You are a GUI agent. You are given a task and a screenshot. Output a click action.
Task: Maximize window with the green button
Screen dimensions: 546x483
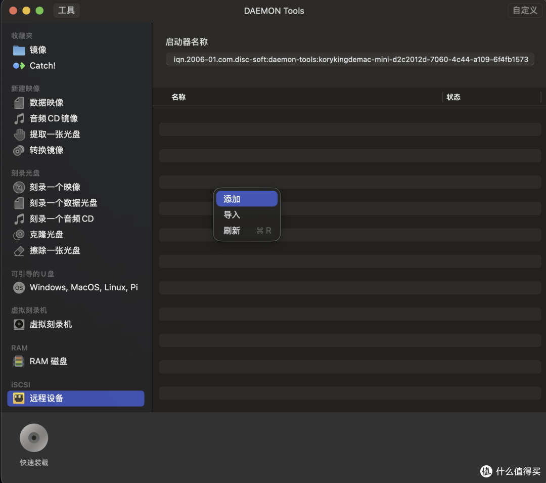pyautogui.click(x=40, y=11)
